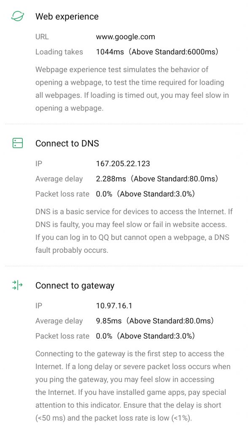Click the www.google.com URL value
The width and height of the screenshot is (248, 432).
(x=125, y=37)
